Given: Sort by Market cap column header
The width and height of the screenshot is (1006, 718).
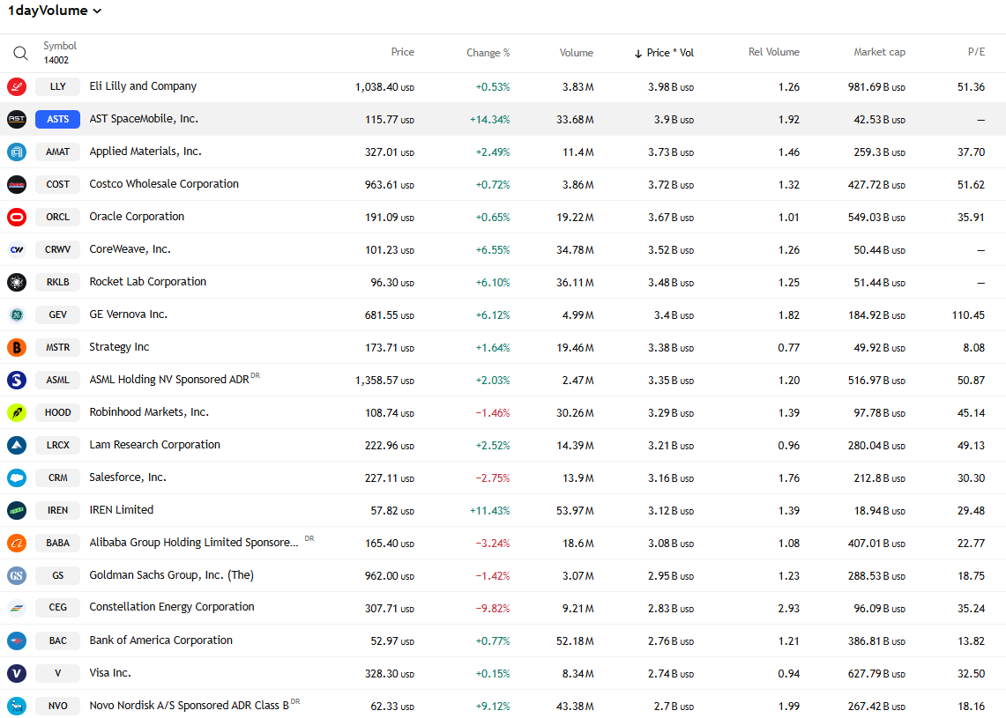Looking at the screenshot, I should pyautogui.click(x=879, y=53).
